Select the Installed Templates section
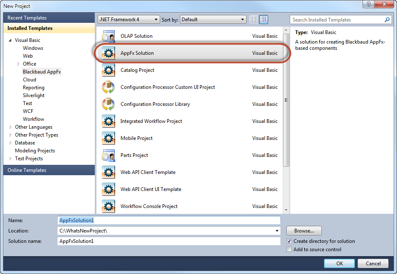The height and width of the screenshot is (274, 397). [x=49, y=28]
